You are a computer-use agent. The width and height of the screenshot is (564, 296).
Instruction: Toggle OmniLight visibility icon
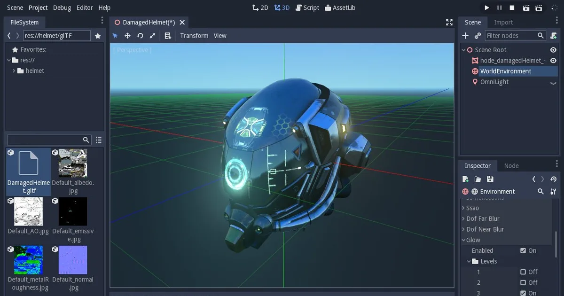point(553,83)
